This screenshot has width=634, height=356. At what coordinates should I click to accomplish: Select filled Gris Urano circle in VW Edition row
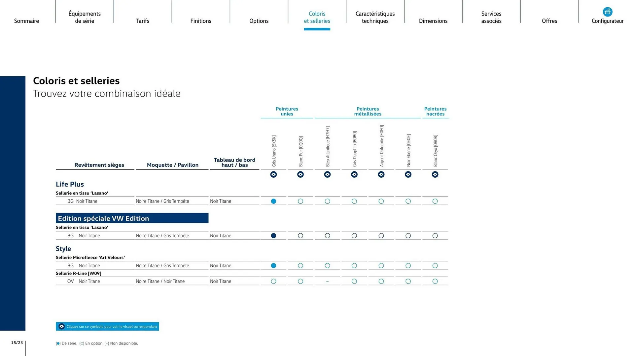(273, 236)
